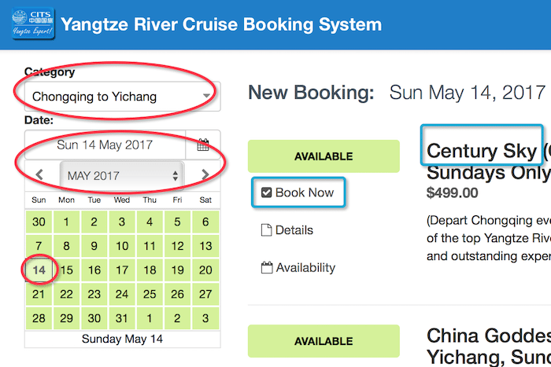Click the Sun 14 May 2017 date field

[x=105, y=145]
